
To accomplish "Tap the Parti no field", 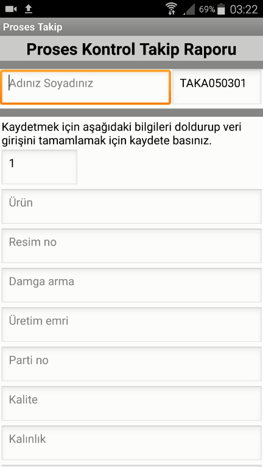I will tap(131, 364).
